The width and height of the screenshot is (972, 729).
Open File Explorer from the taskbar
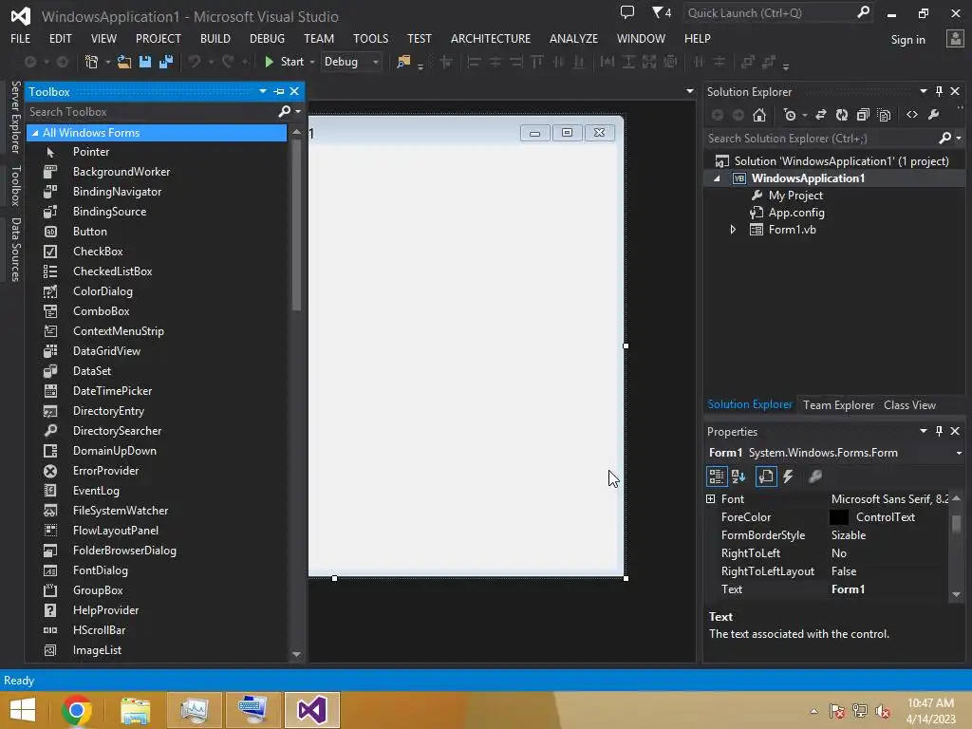click(x=136, y=710)
